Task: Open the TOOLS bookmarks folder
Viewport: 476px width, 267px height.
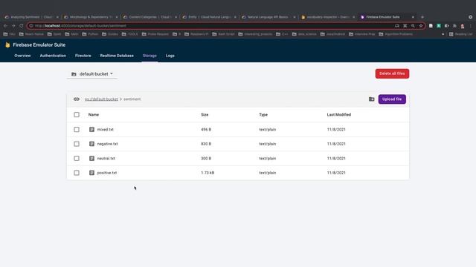Action: 129,34
